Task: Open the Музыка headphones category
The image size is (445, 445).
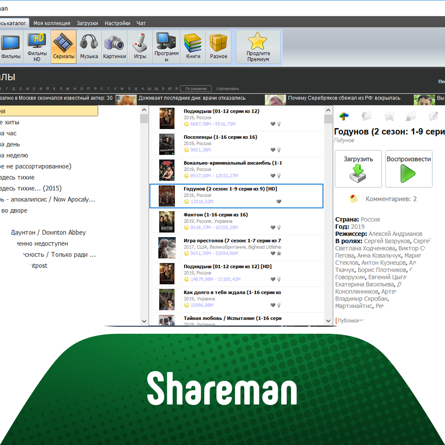Action: tap(89, 47)
